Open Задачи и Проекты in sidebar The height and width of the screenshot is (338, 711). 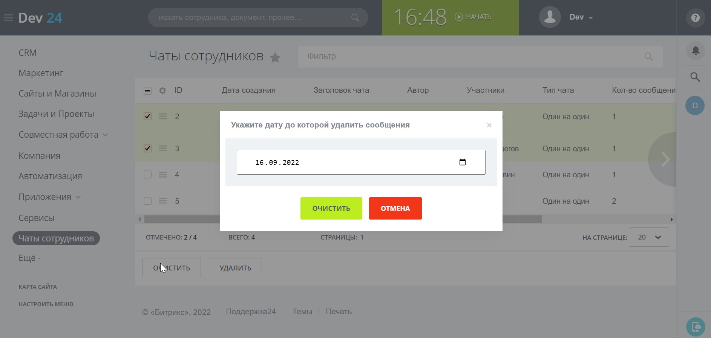click(x=56, y=114)
